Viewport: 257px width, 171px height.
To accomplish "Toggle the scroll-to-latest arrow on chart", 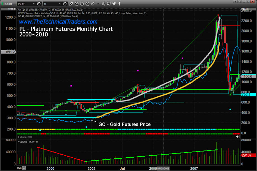I will point(238,137).
